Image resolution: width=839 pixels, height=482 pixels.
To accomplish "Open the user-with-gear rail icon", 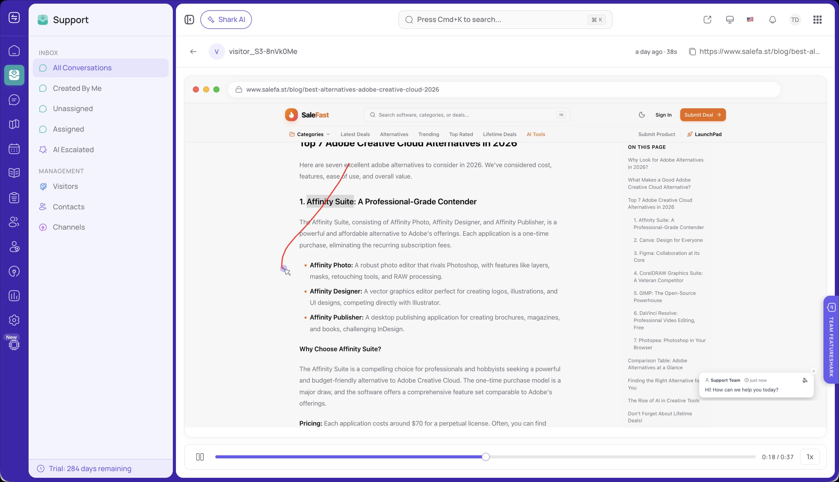I will point(14,247).
